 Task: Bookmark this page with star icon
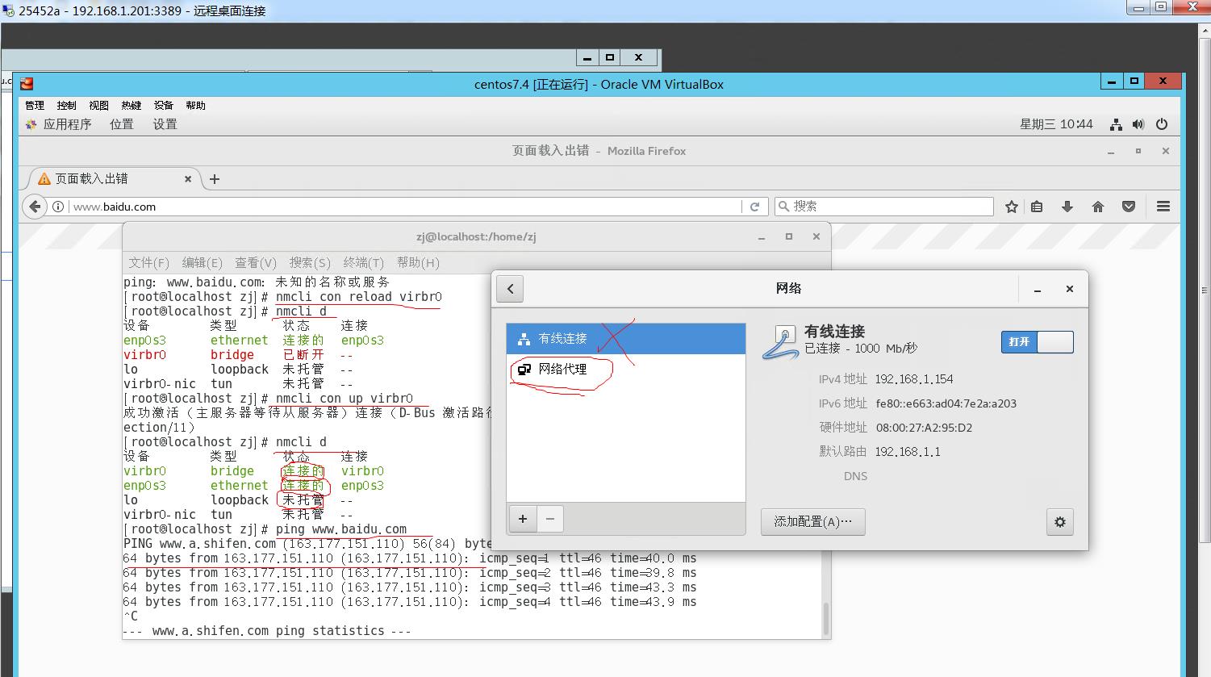pos(1011,207)
